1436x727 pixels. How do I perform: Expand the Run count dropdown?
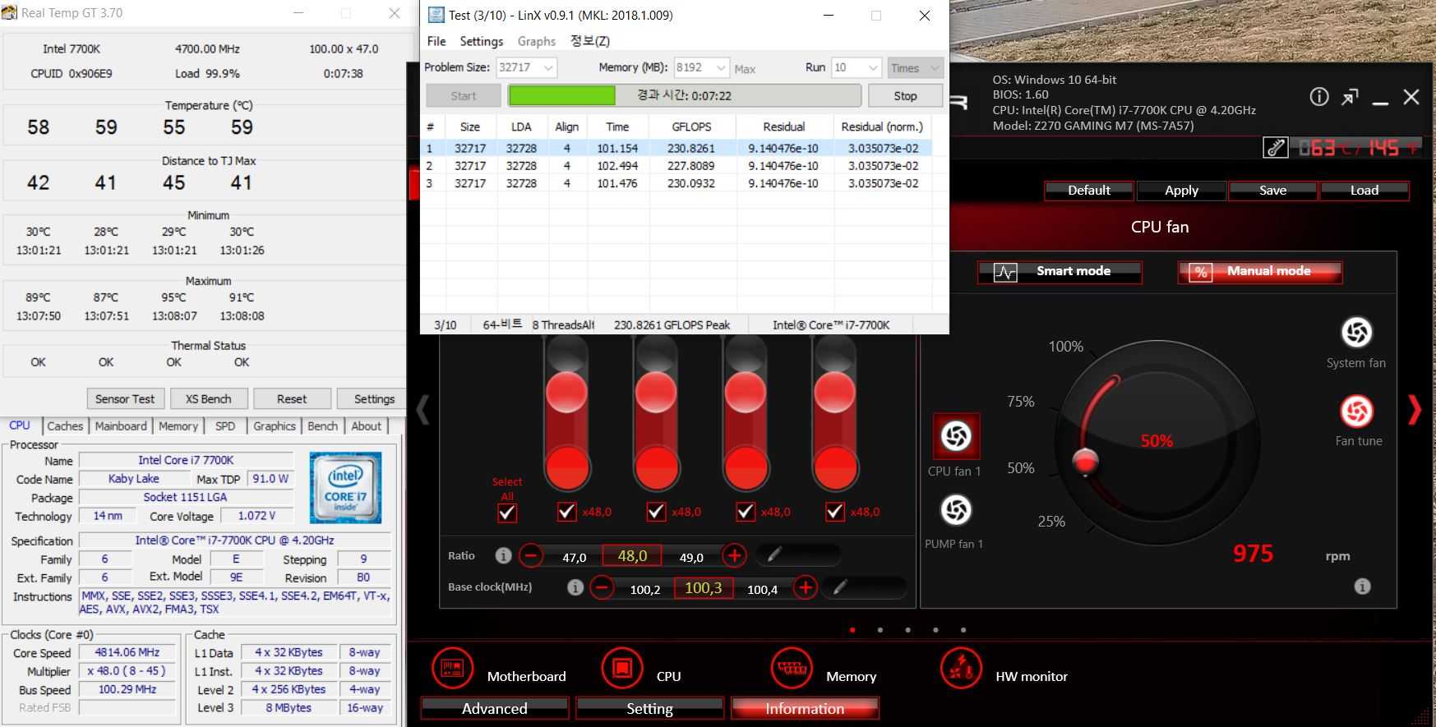(x=873, y=68)
